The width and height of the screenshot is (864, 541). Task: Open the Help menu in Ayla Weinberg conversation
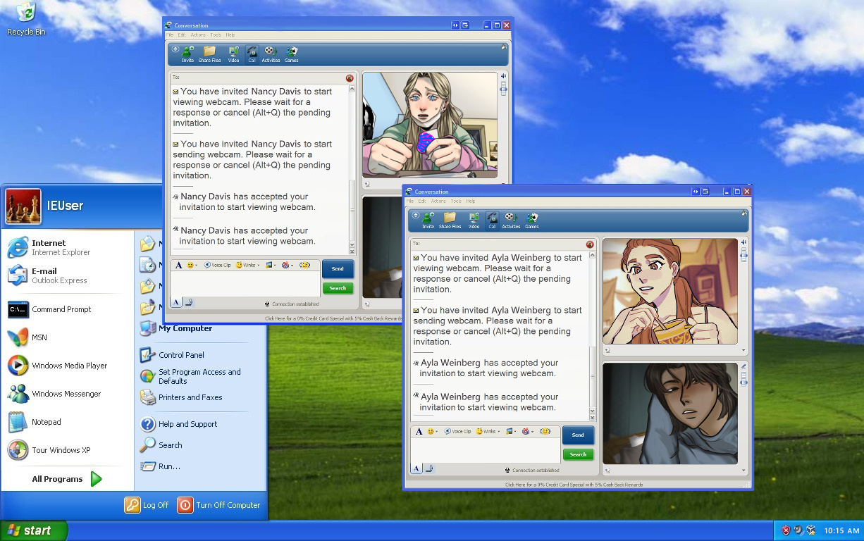(471, 201)
